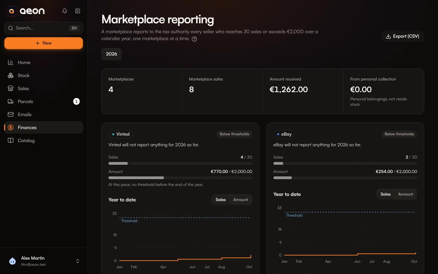The width and height of the screenshot is (438, 274).
Task: Click Amount received €1,262.00 value
Action: click(289, 89)
